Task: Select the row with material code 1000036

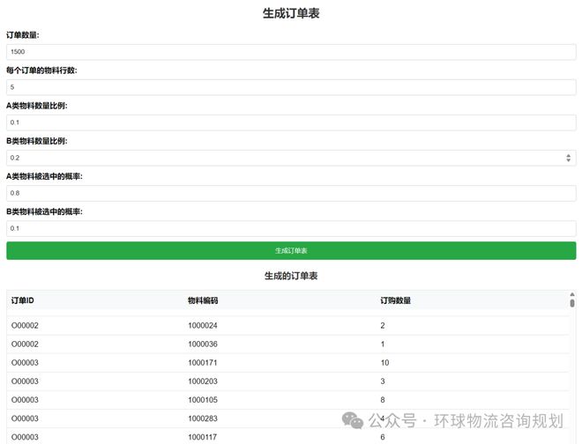Action: click(203, 344)
